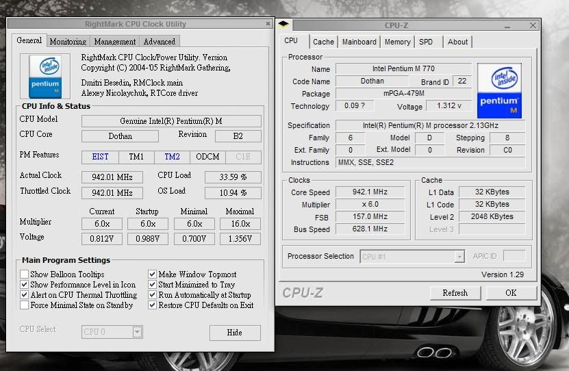
Task: Click the Bus Speed 628.1 MHz value
Action: [370, 229]
